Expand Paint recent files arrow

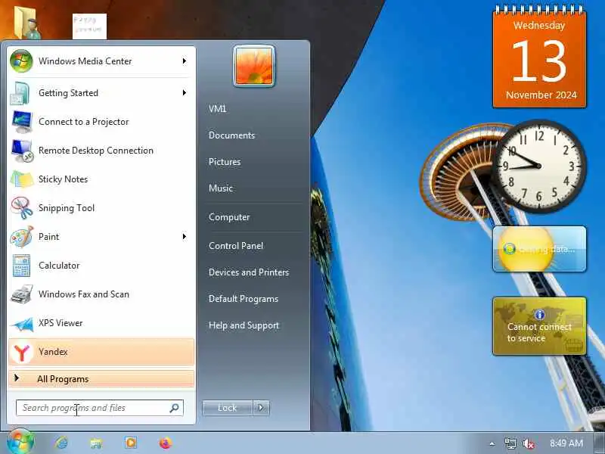[x=185, y=237]
